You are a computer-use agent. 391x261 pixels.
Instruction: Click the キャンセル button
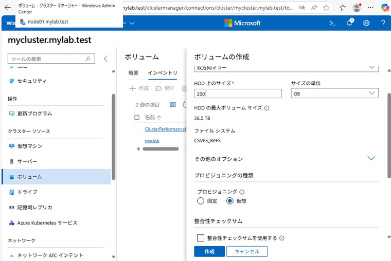[247, 252]
